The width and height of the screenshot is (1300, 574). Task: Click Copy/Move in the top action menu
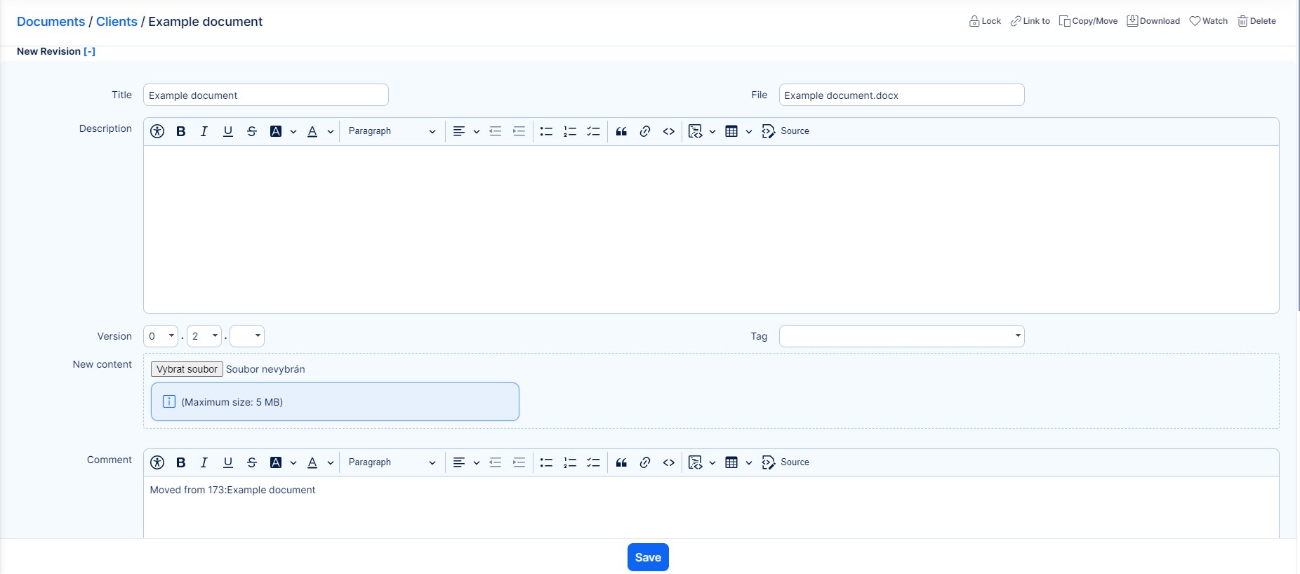[1088, 21]
